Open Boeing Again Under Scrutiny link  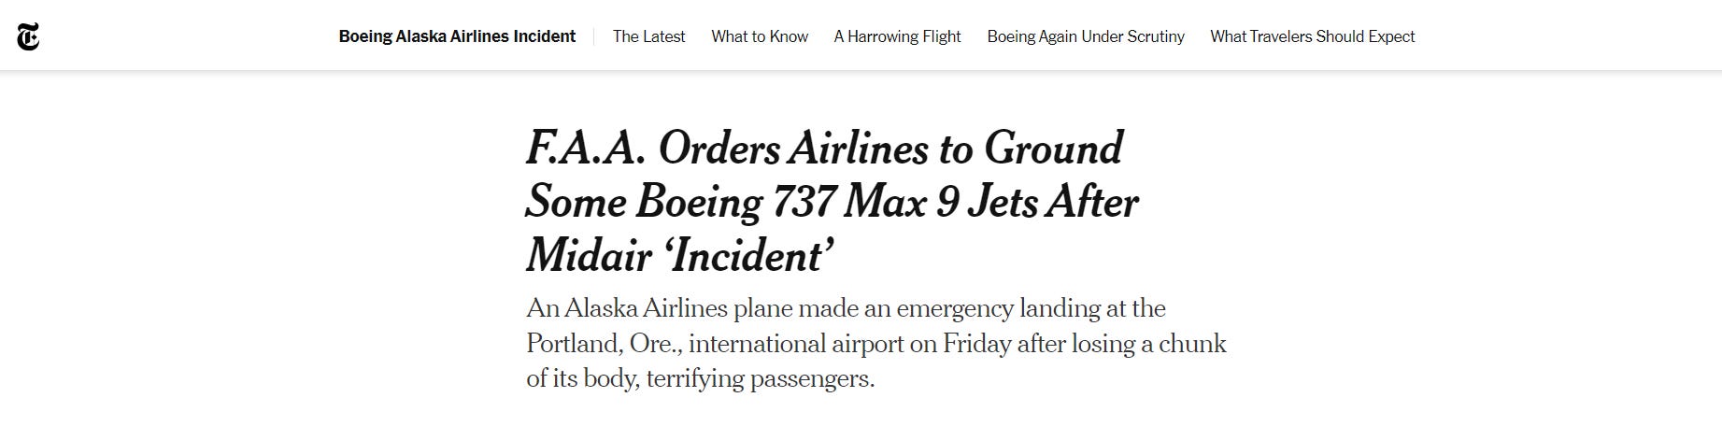coord(1085,36)
